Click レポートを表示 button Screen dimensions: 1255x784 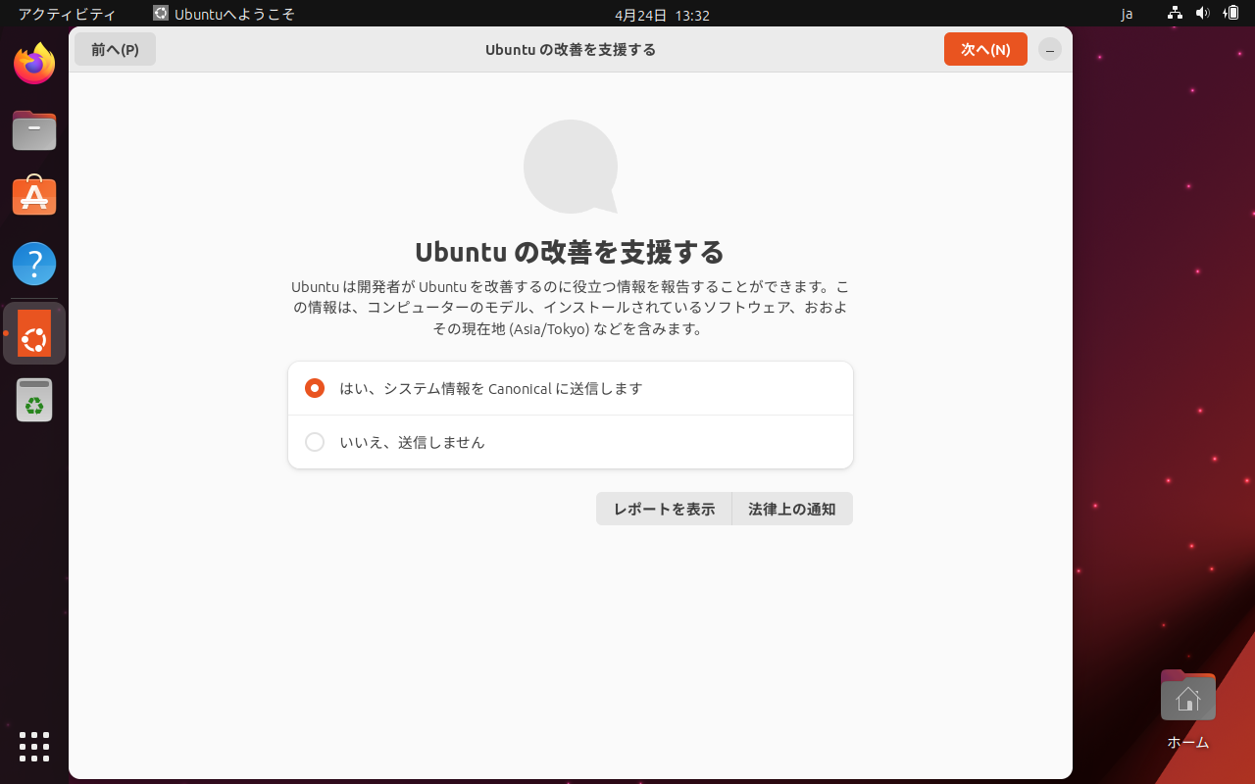[664, 509]
